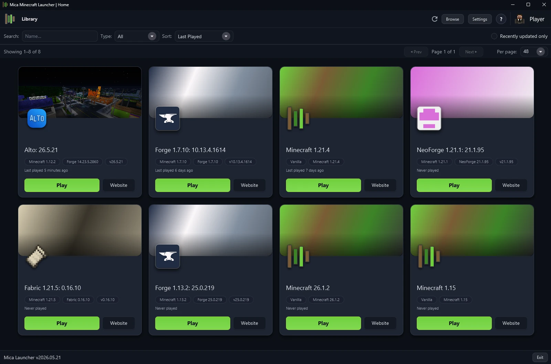Viewport: 551px width, 364px height.
Task: Play the Alto: 26.5.21 instance
Action: coord(62,185)
